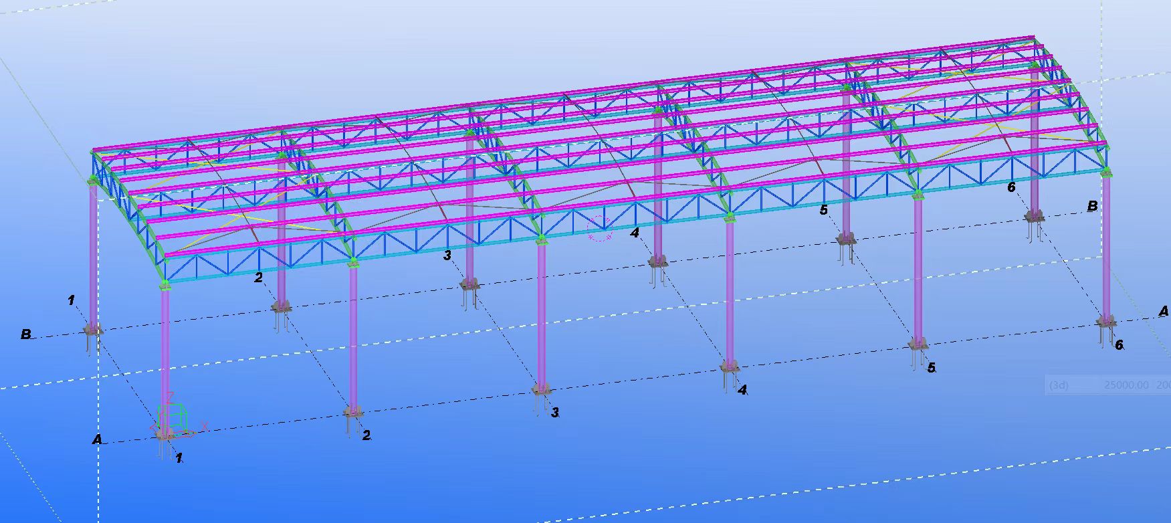Select grid axis label B on left

pyautogui.click(x=26, y=334)
